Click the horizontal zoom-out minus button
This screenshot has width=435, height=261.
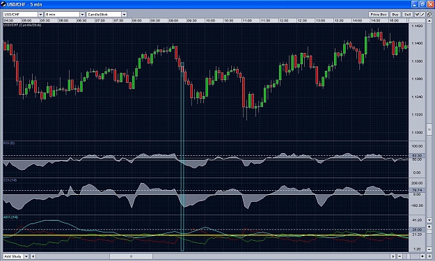point(400,256)
